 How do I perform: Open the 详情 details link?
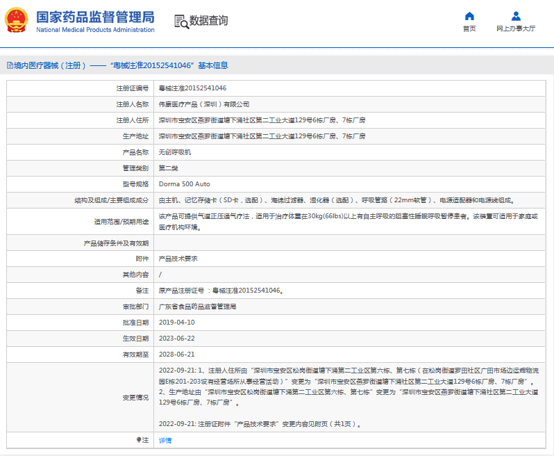[165, 441]
